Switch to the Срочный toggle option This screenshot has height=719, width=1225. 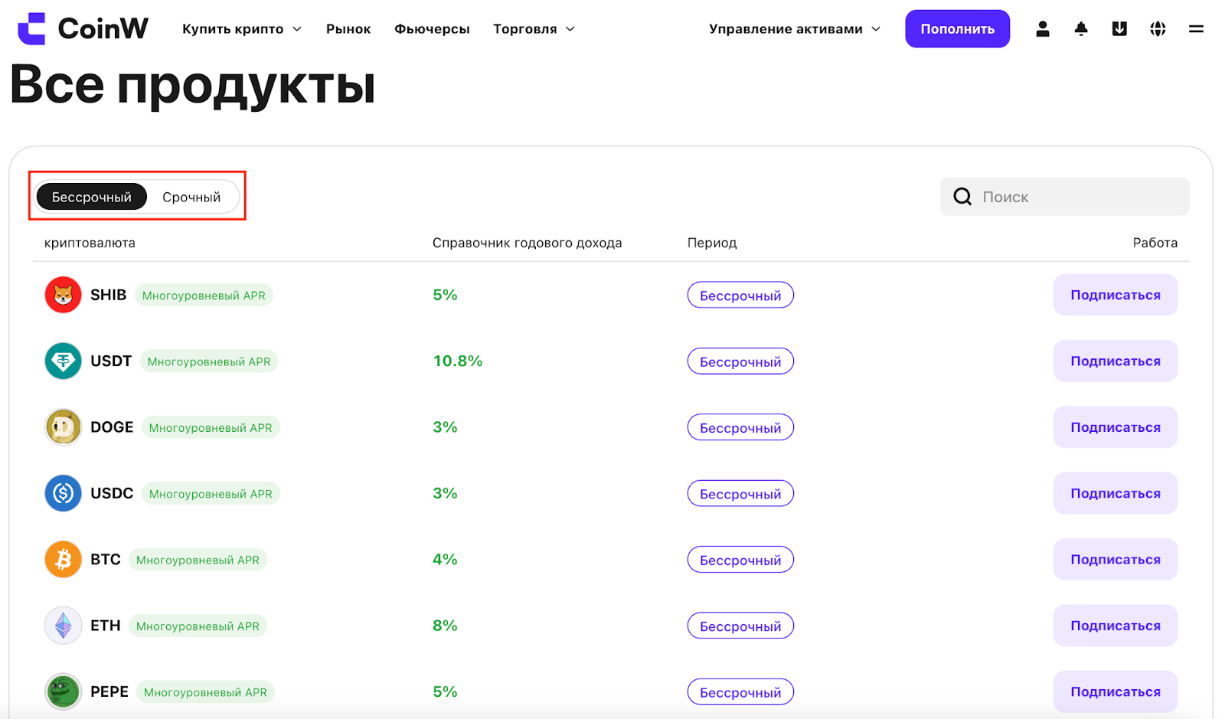(x=191, y=197)
